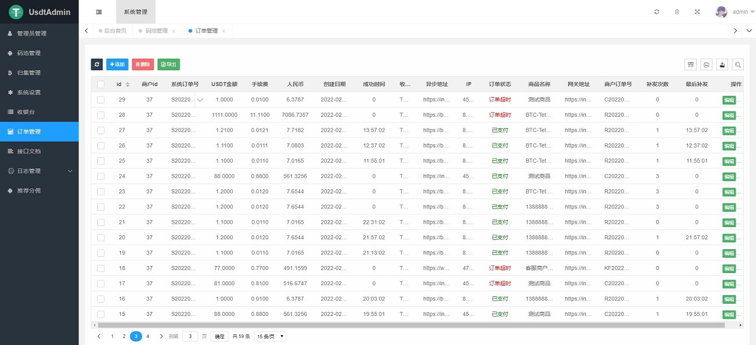Expand the 日志管理 sidebar menu
Viewport: 756px width, 345px height.
click(39, 171)
